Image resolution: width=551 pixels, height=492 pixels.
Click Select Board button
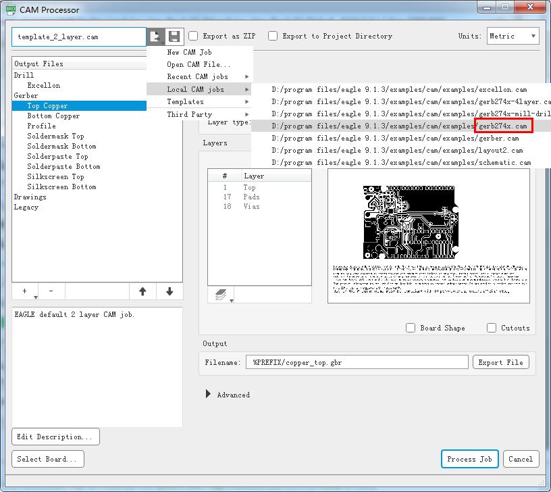pyautogui.click(x=48, y=459)
